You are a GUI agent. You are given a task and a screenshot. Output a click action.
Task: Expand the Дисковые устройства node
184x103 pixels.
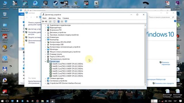point(45,32)
